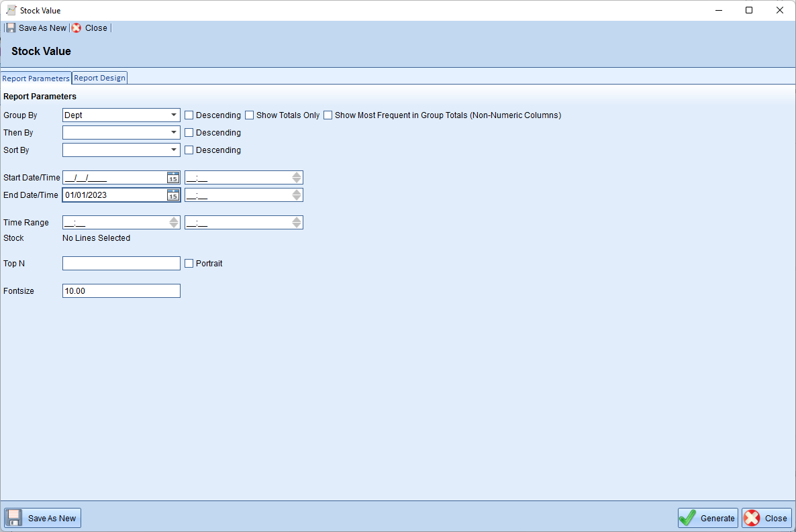Select the Report Parameters tab
This screenshot has height=532, width=796.
click(36, 78)
